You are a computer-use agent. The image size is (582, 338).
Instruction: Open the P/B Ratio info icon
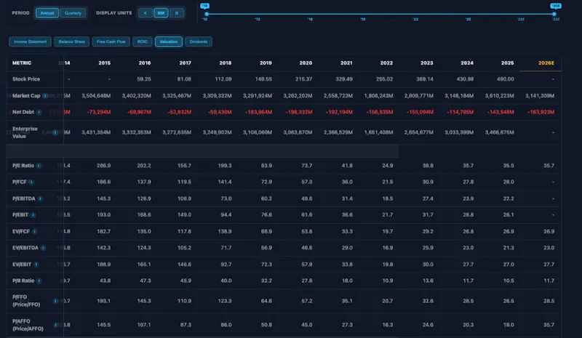click(x=39, y=281)
